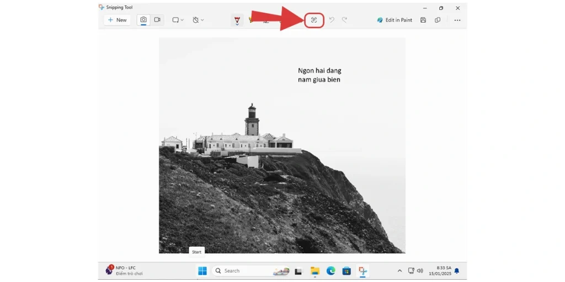Expand the delay timer dropdown
The width and height of the screenshot is (565, 282).
tap(198, 20)
